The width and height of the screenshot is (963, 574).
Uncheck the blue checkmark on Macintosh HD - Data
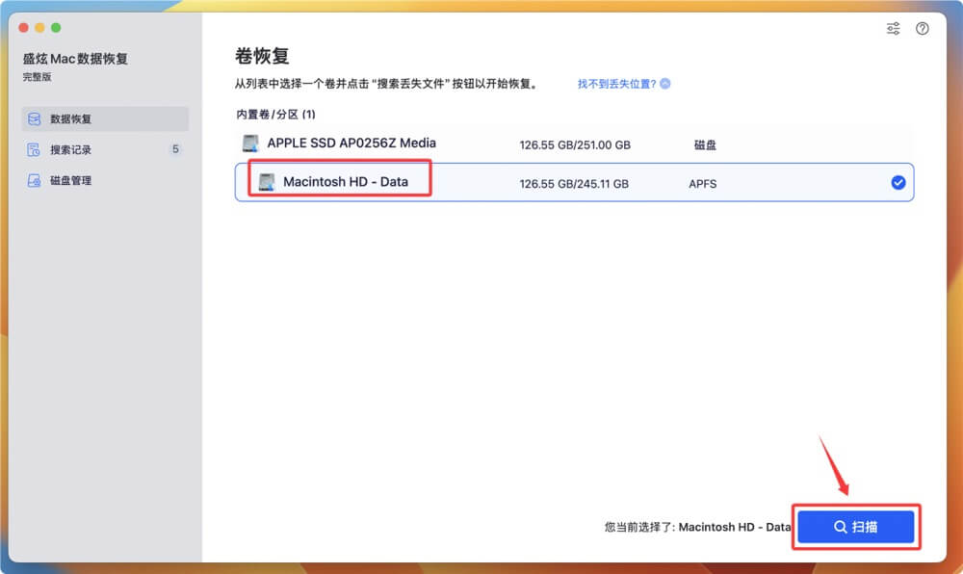click(898, 182)
